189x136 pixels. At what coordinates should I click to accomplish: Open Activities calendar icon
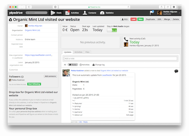tap(67, 13)
